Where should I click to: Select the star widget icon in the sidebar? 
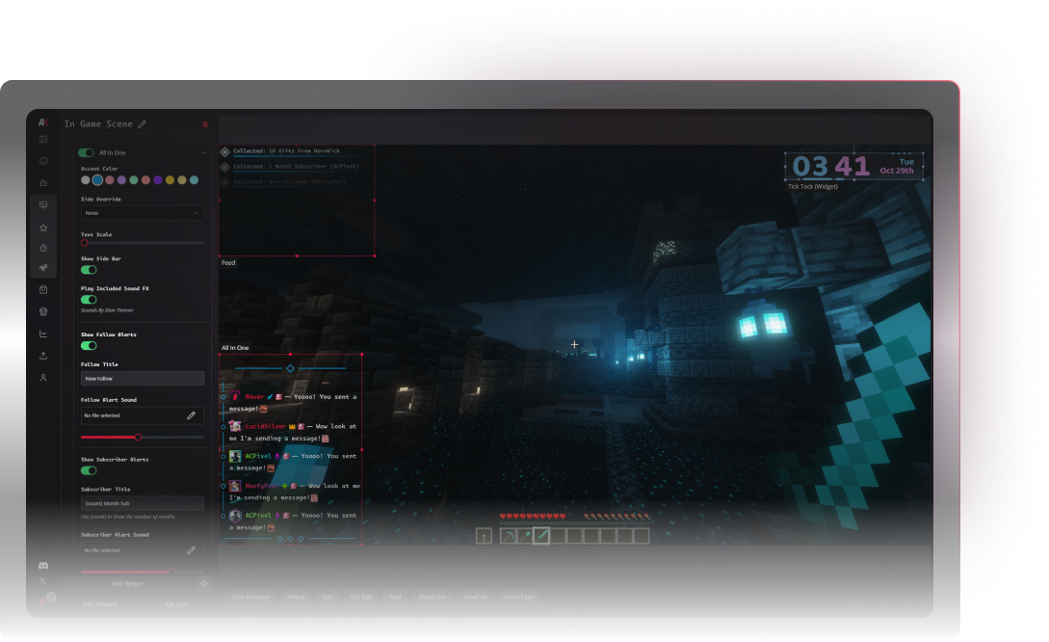(x=42, y=228)
